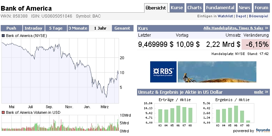Screen dimensions: 272x136
Task: Select the Gesamt chart range
Action: click(x=123, y=28)
